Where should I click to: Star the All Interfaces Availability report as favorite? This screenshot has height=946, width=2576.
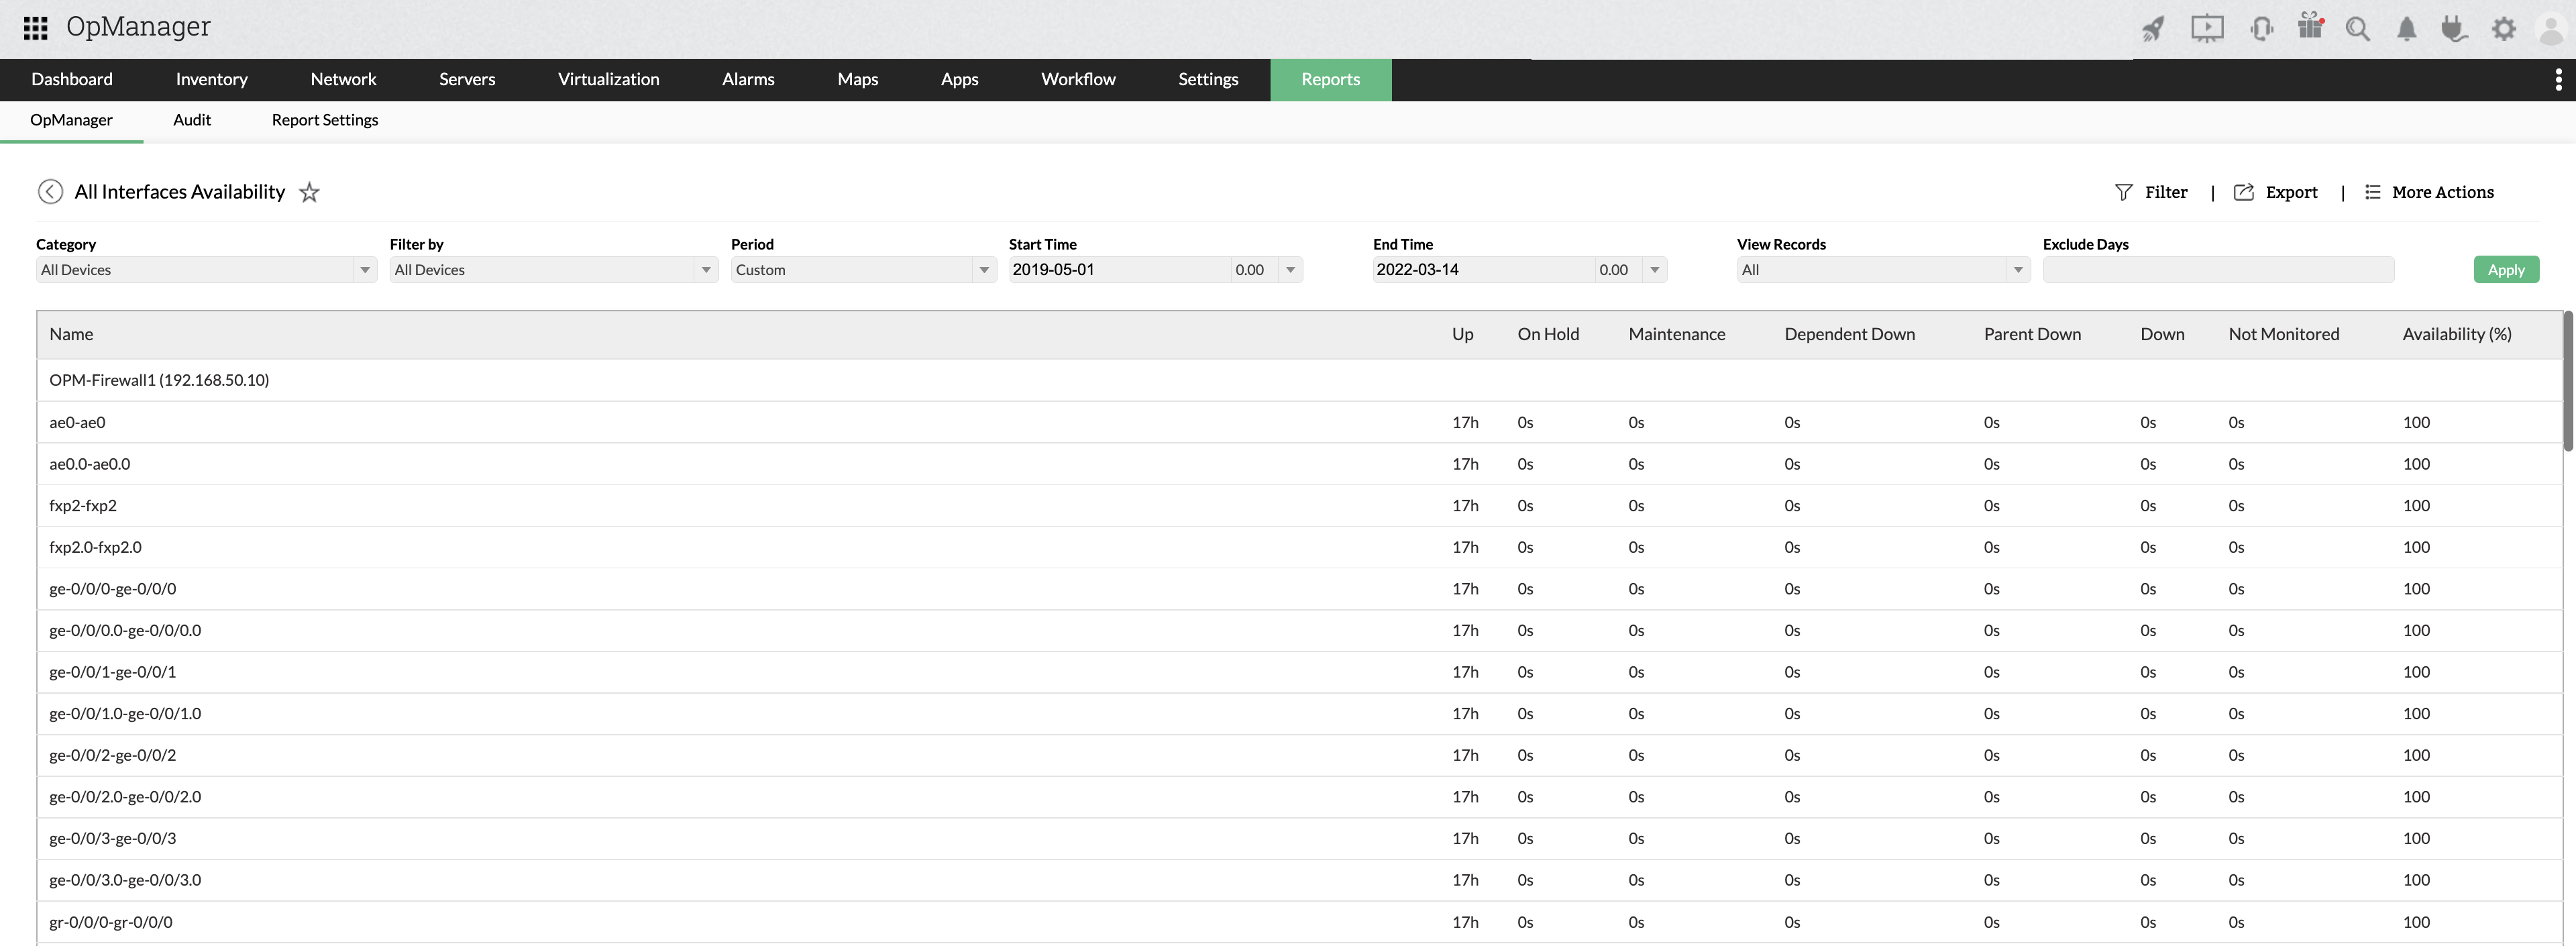coord(309,192)
